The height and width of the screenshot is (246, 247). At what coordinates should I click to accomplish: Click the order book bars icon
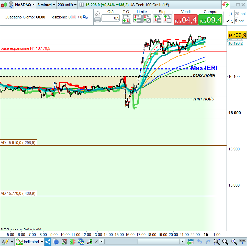72,242
